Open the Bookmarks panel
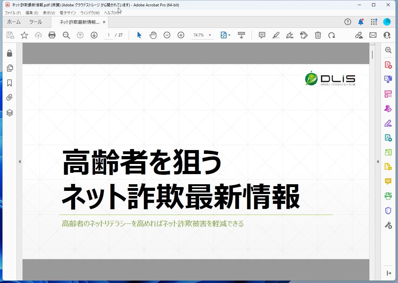Screen dimensions: 398x283 [10, 83]
